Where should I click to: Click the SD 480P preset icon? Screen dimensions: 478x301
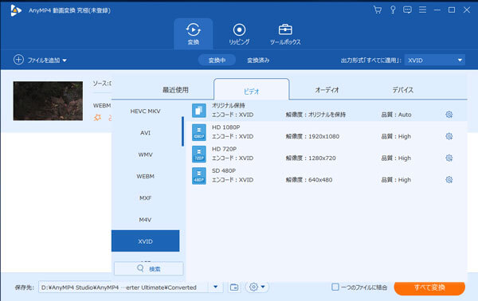point(198,176)
